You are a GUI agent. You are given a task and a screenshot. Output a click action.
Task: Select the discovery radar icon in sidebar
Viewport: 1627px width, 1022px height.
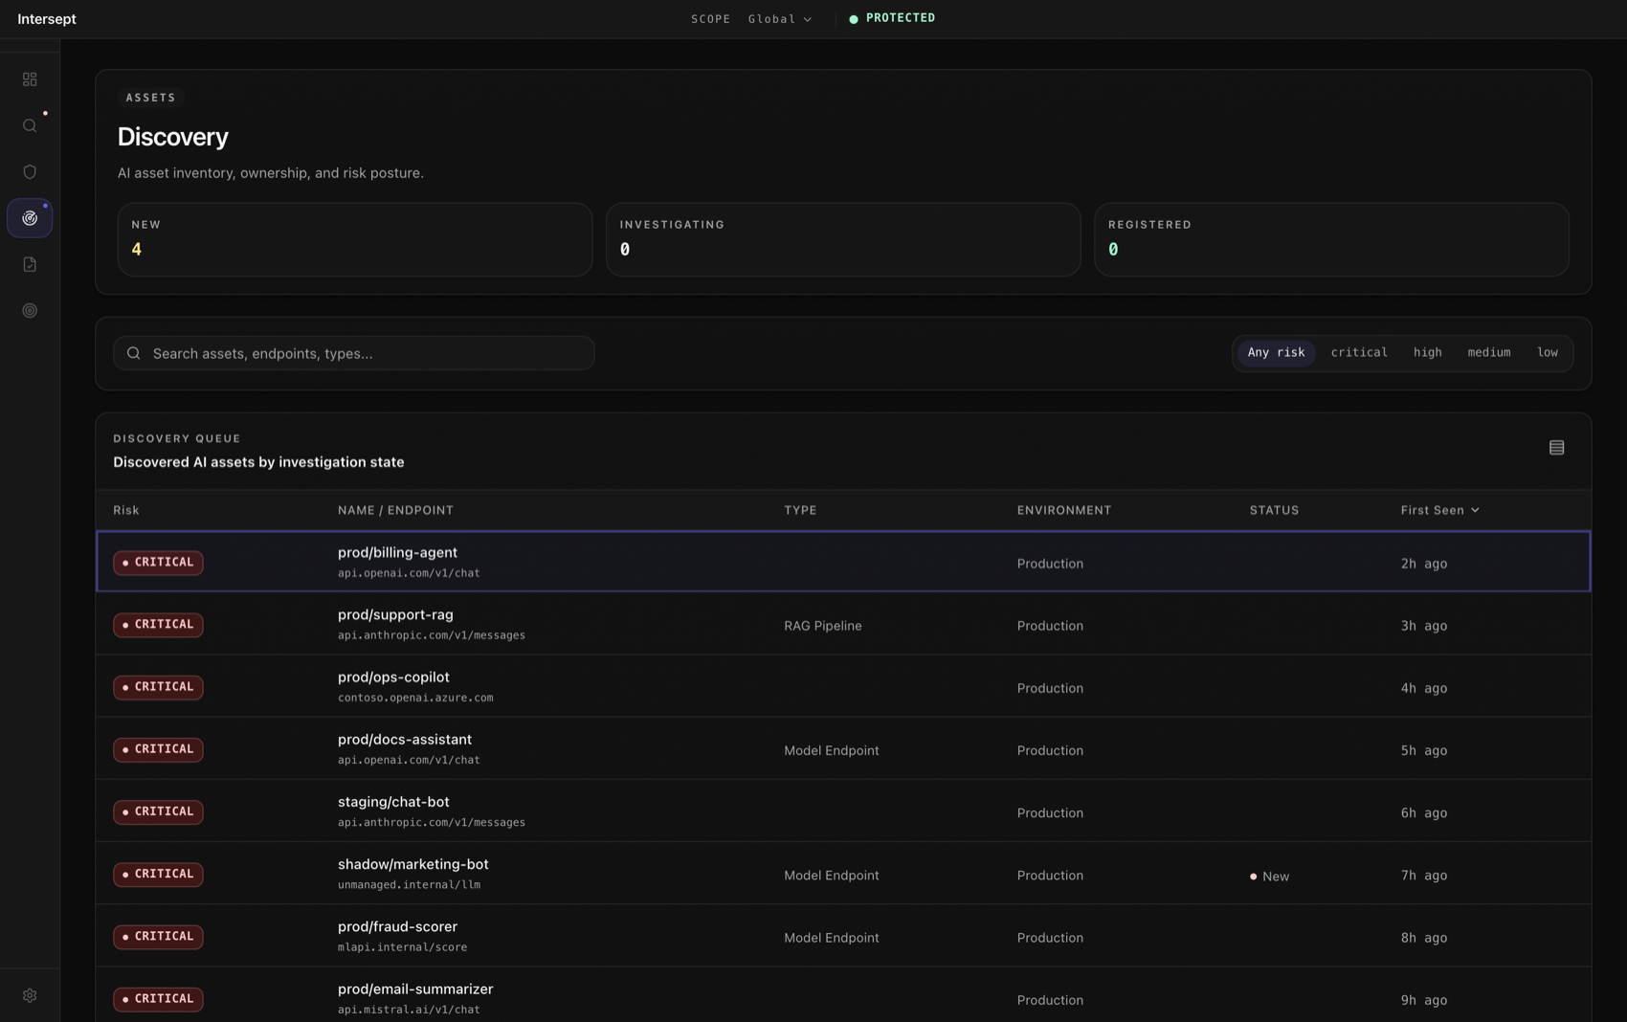pos(30,218)
